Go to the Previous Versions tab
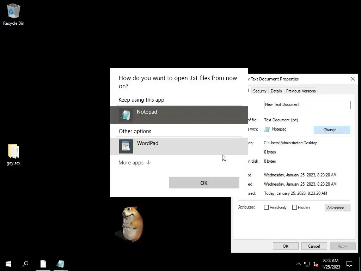Screen dimensions: 361x271 (x=301, y=91)
